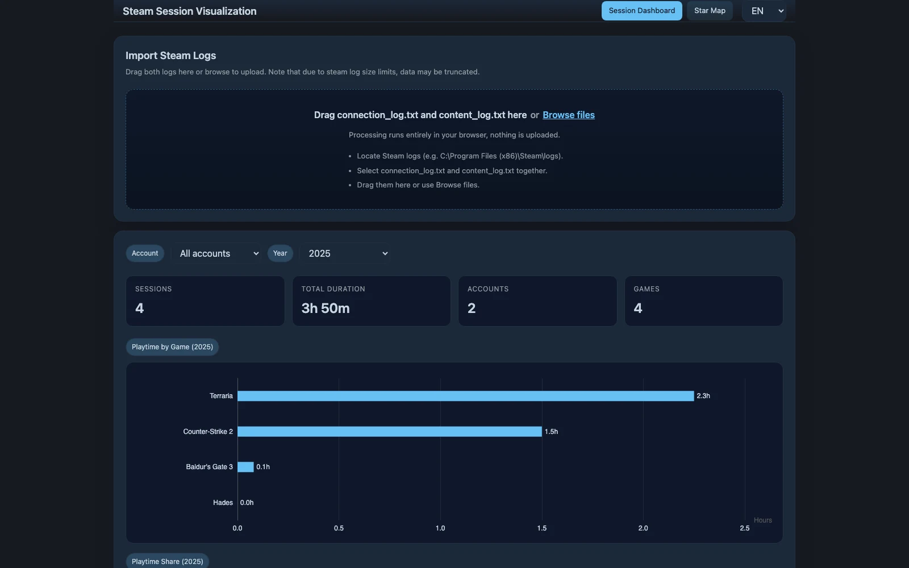
Task: Open the Session Dashboard tab
Action: [641, 11]
